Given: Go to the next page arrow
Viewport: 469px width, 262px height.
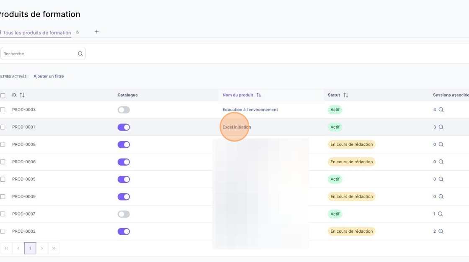Looking at the screenshot, I should (x=42, y=248).
